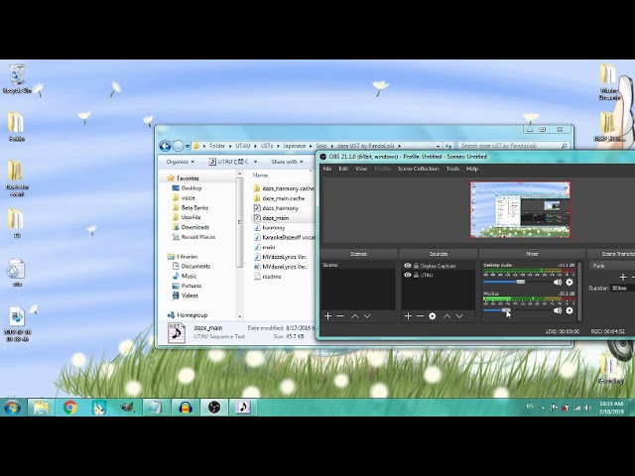Move scene down in Scenes panel
This screenshot has width=635, height=476.
(367, 316)
